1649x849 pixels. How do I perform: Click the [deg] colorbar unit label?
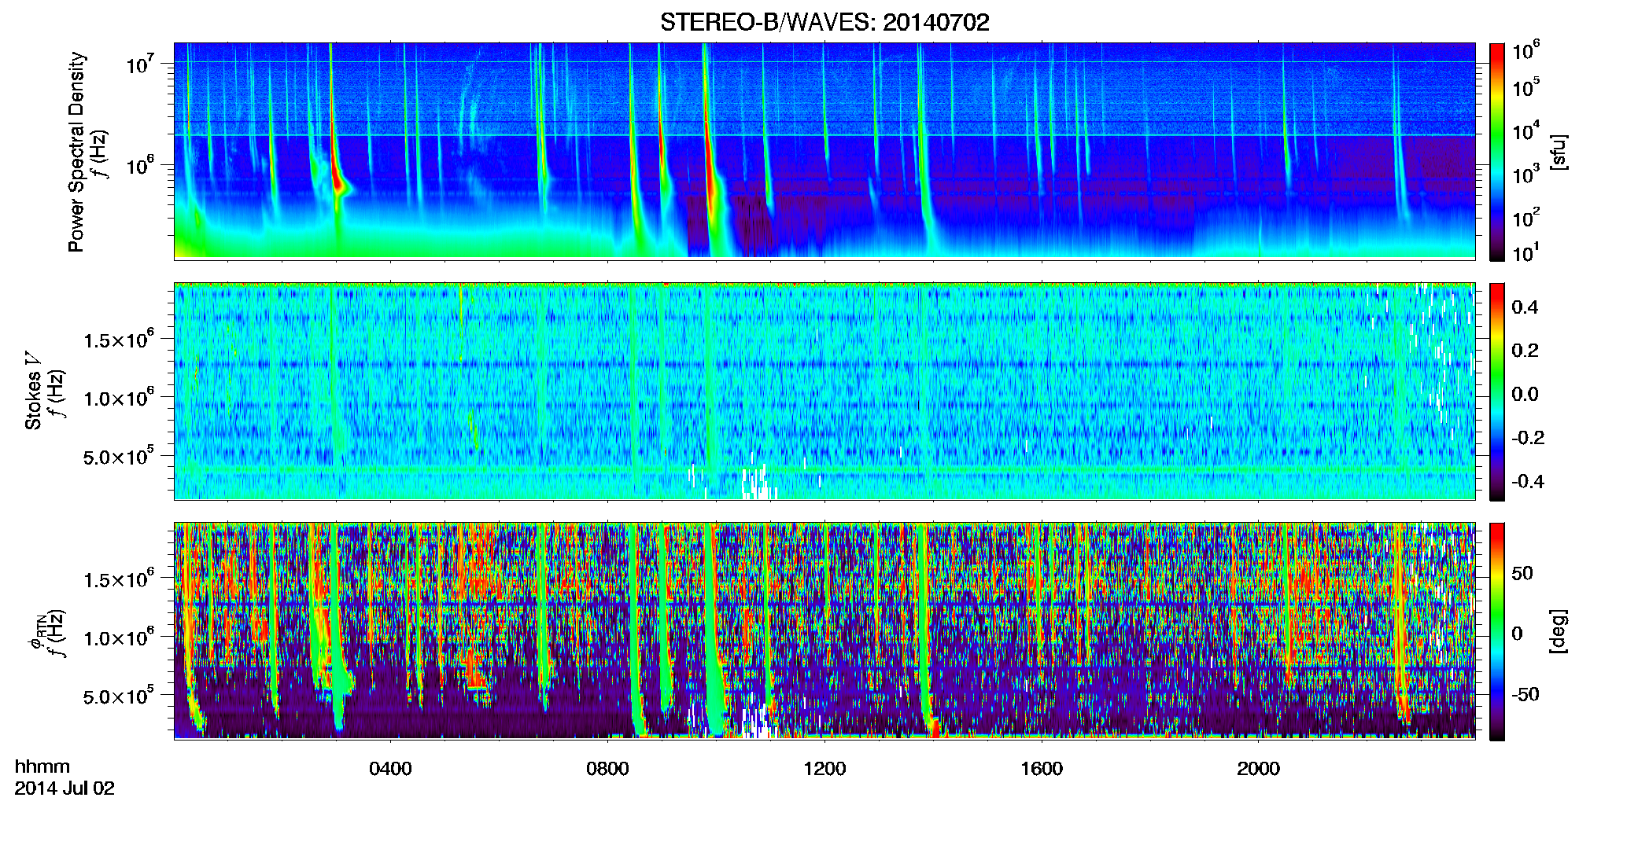pyautogui.click(x=1559, y=631)
